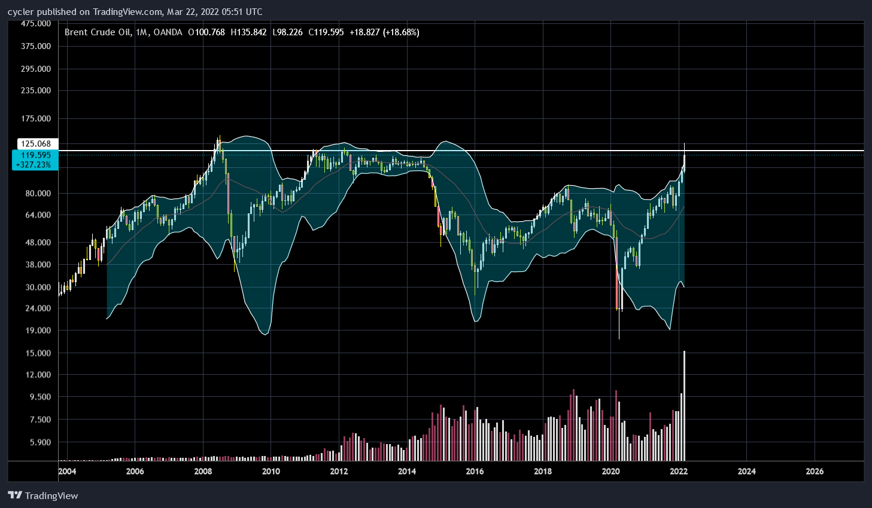
Task: Click the 38.000 price axis label
Action: coord(38,264)
